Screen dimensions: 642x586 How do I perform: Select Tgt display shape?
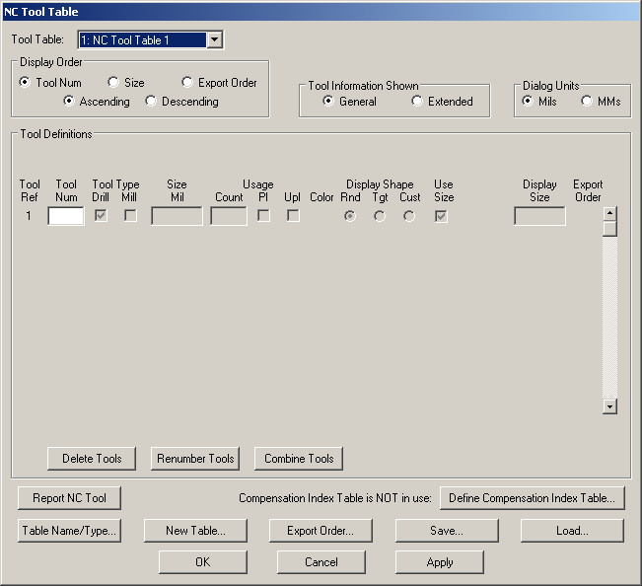(379, 216)
